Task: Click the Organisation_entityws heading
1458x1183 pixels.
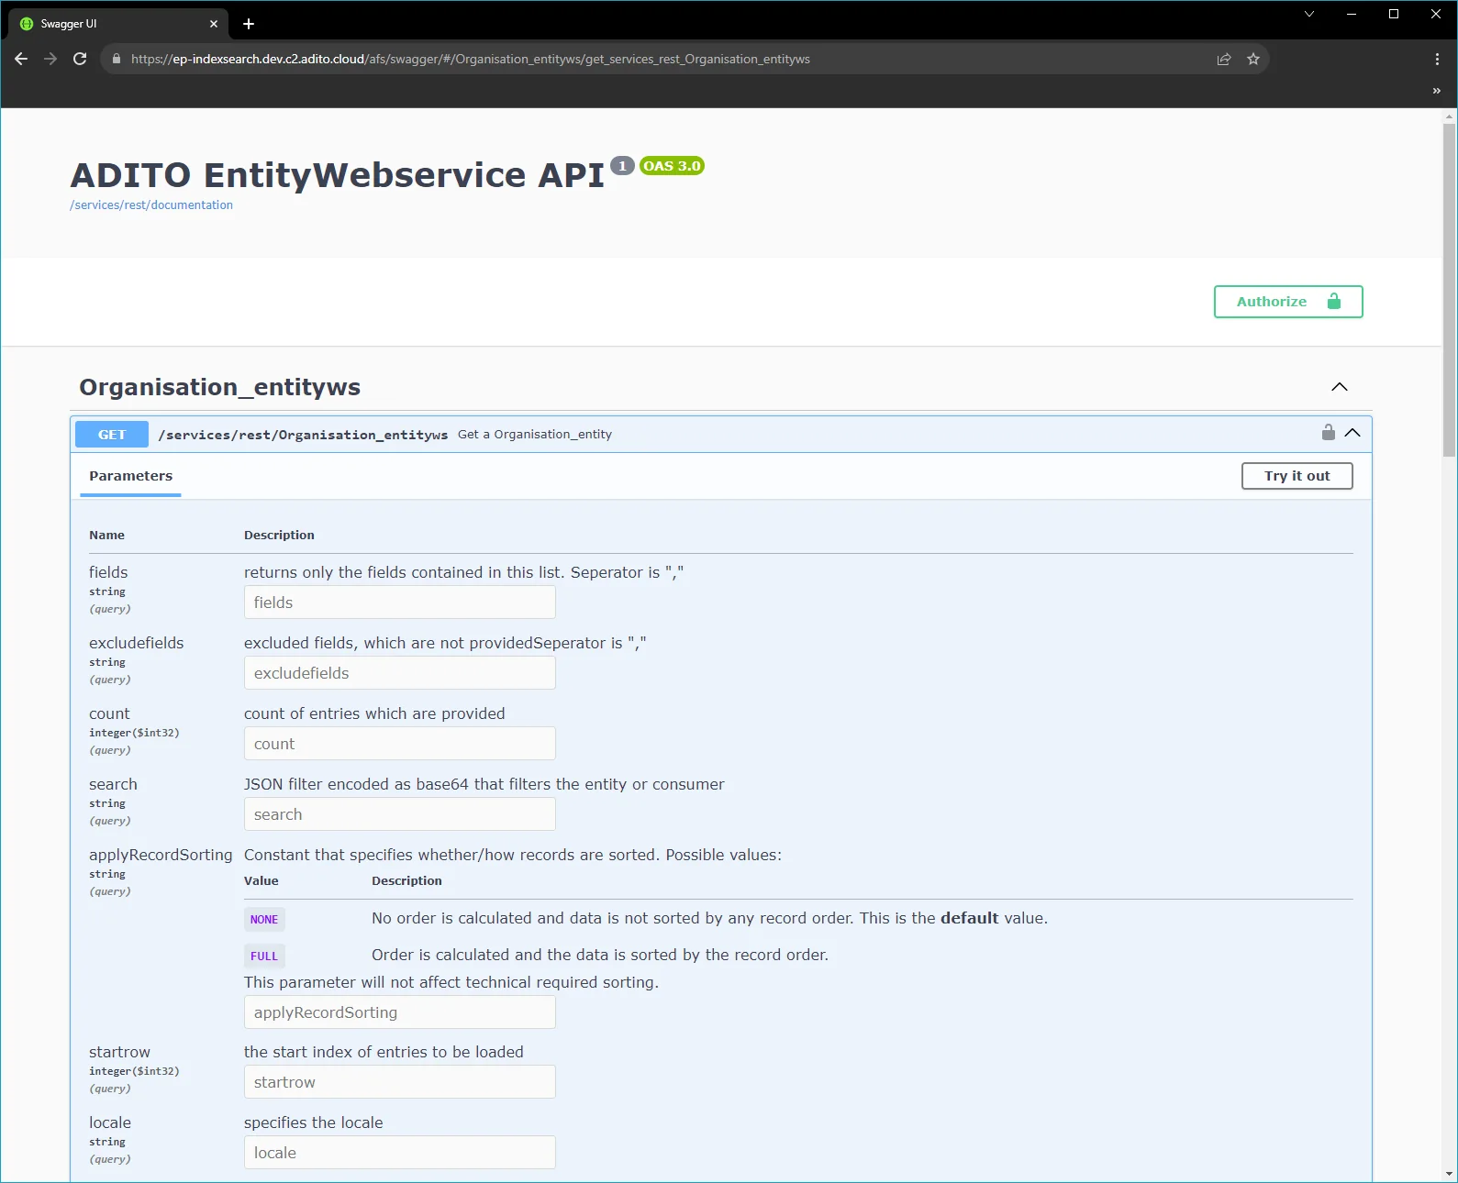Action: pos(219,387)
